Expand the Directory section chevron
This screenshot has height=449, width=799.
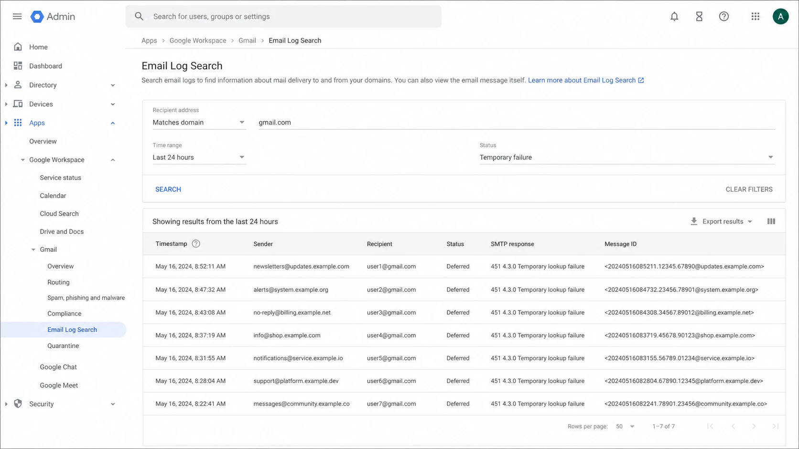[113, 85]
